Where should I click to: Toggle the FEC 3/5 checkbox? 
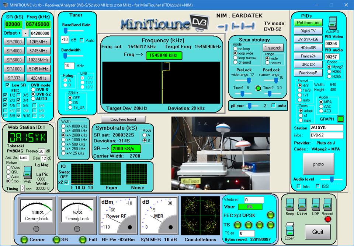point(19,95)
